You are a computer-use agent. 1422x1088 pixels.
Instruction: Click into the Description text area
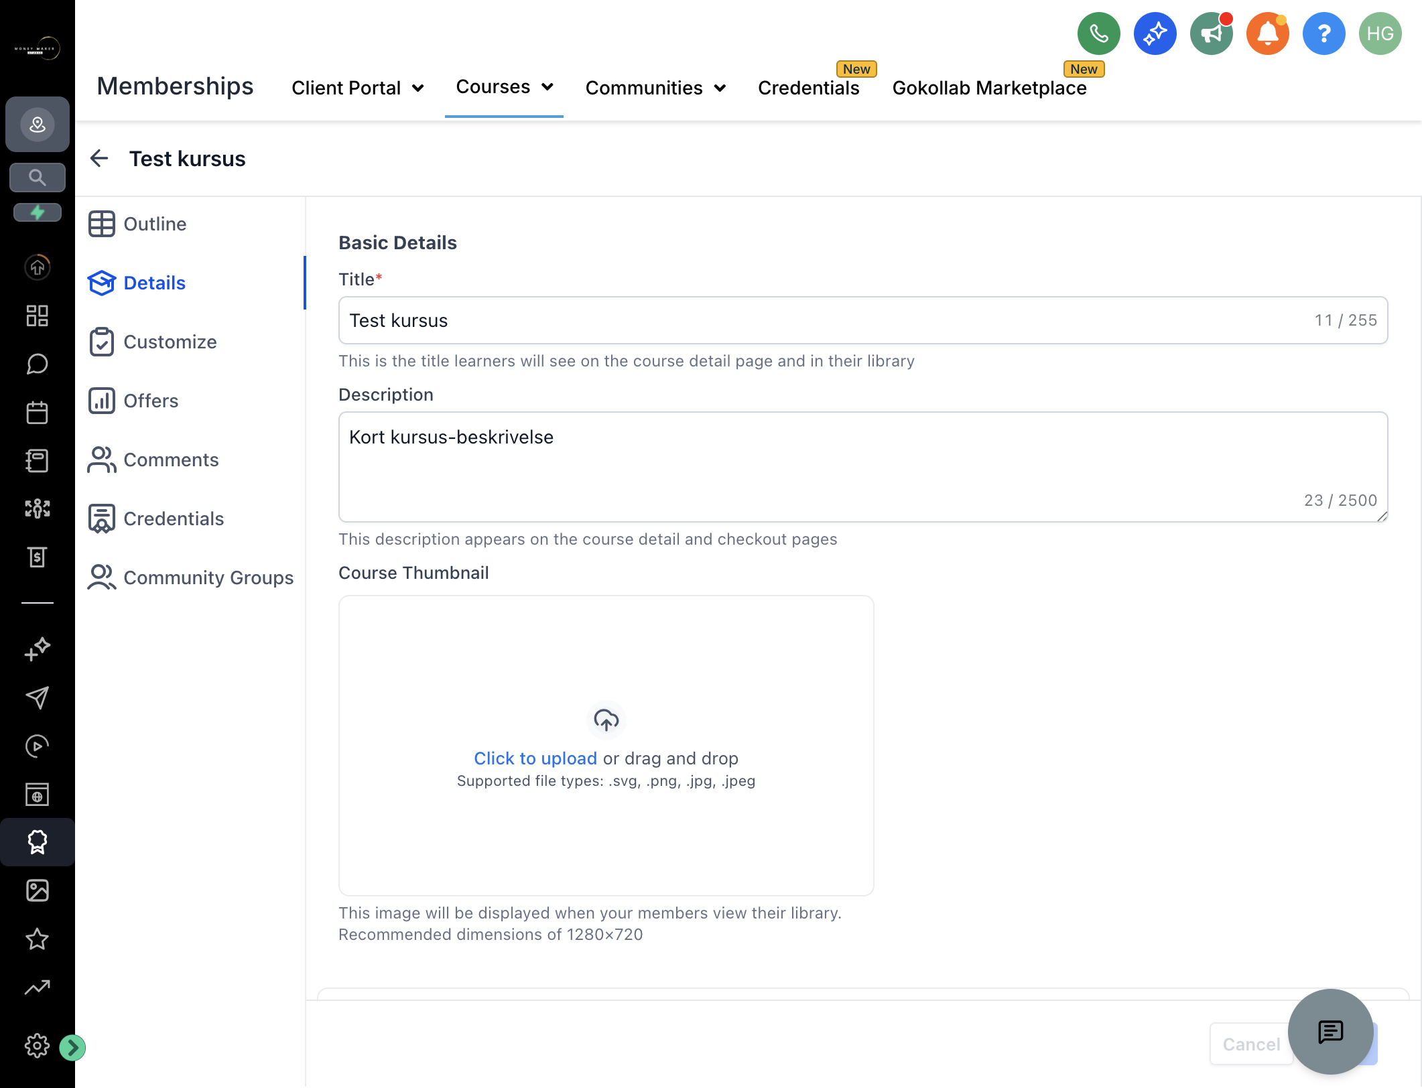[863, 467]
